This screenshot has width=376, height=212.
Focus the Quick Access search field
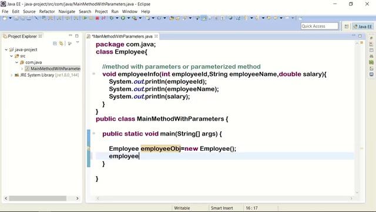[320, 26]
